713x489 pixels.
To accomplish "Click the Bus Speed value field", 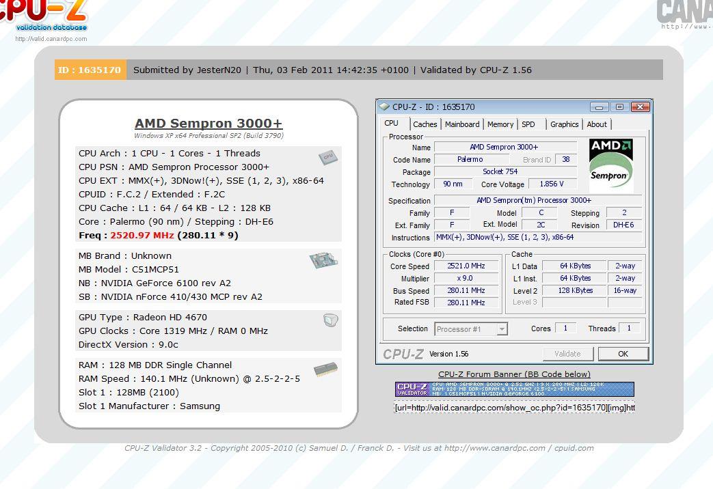I will (466, 290).
